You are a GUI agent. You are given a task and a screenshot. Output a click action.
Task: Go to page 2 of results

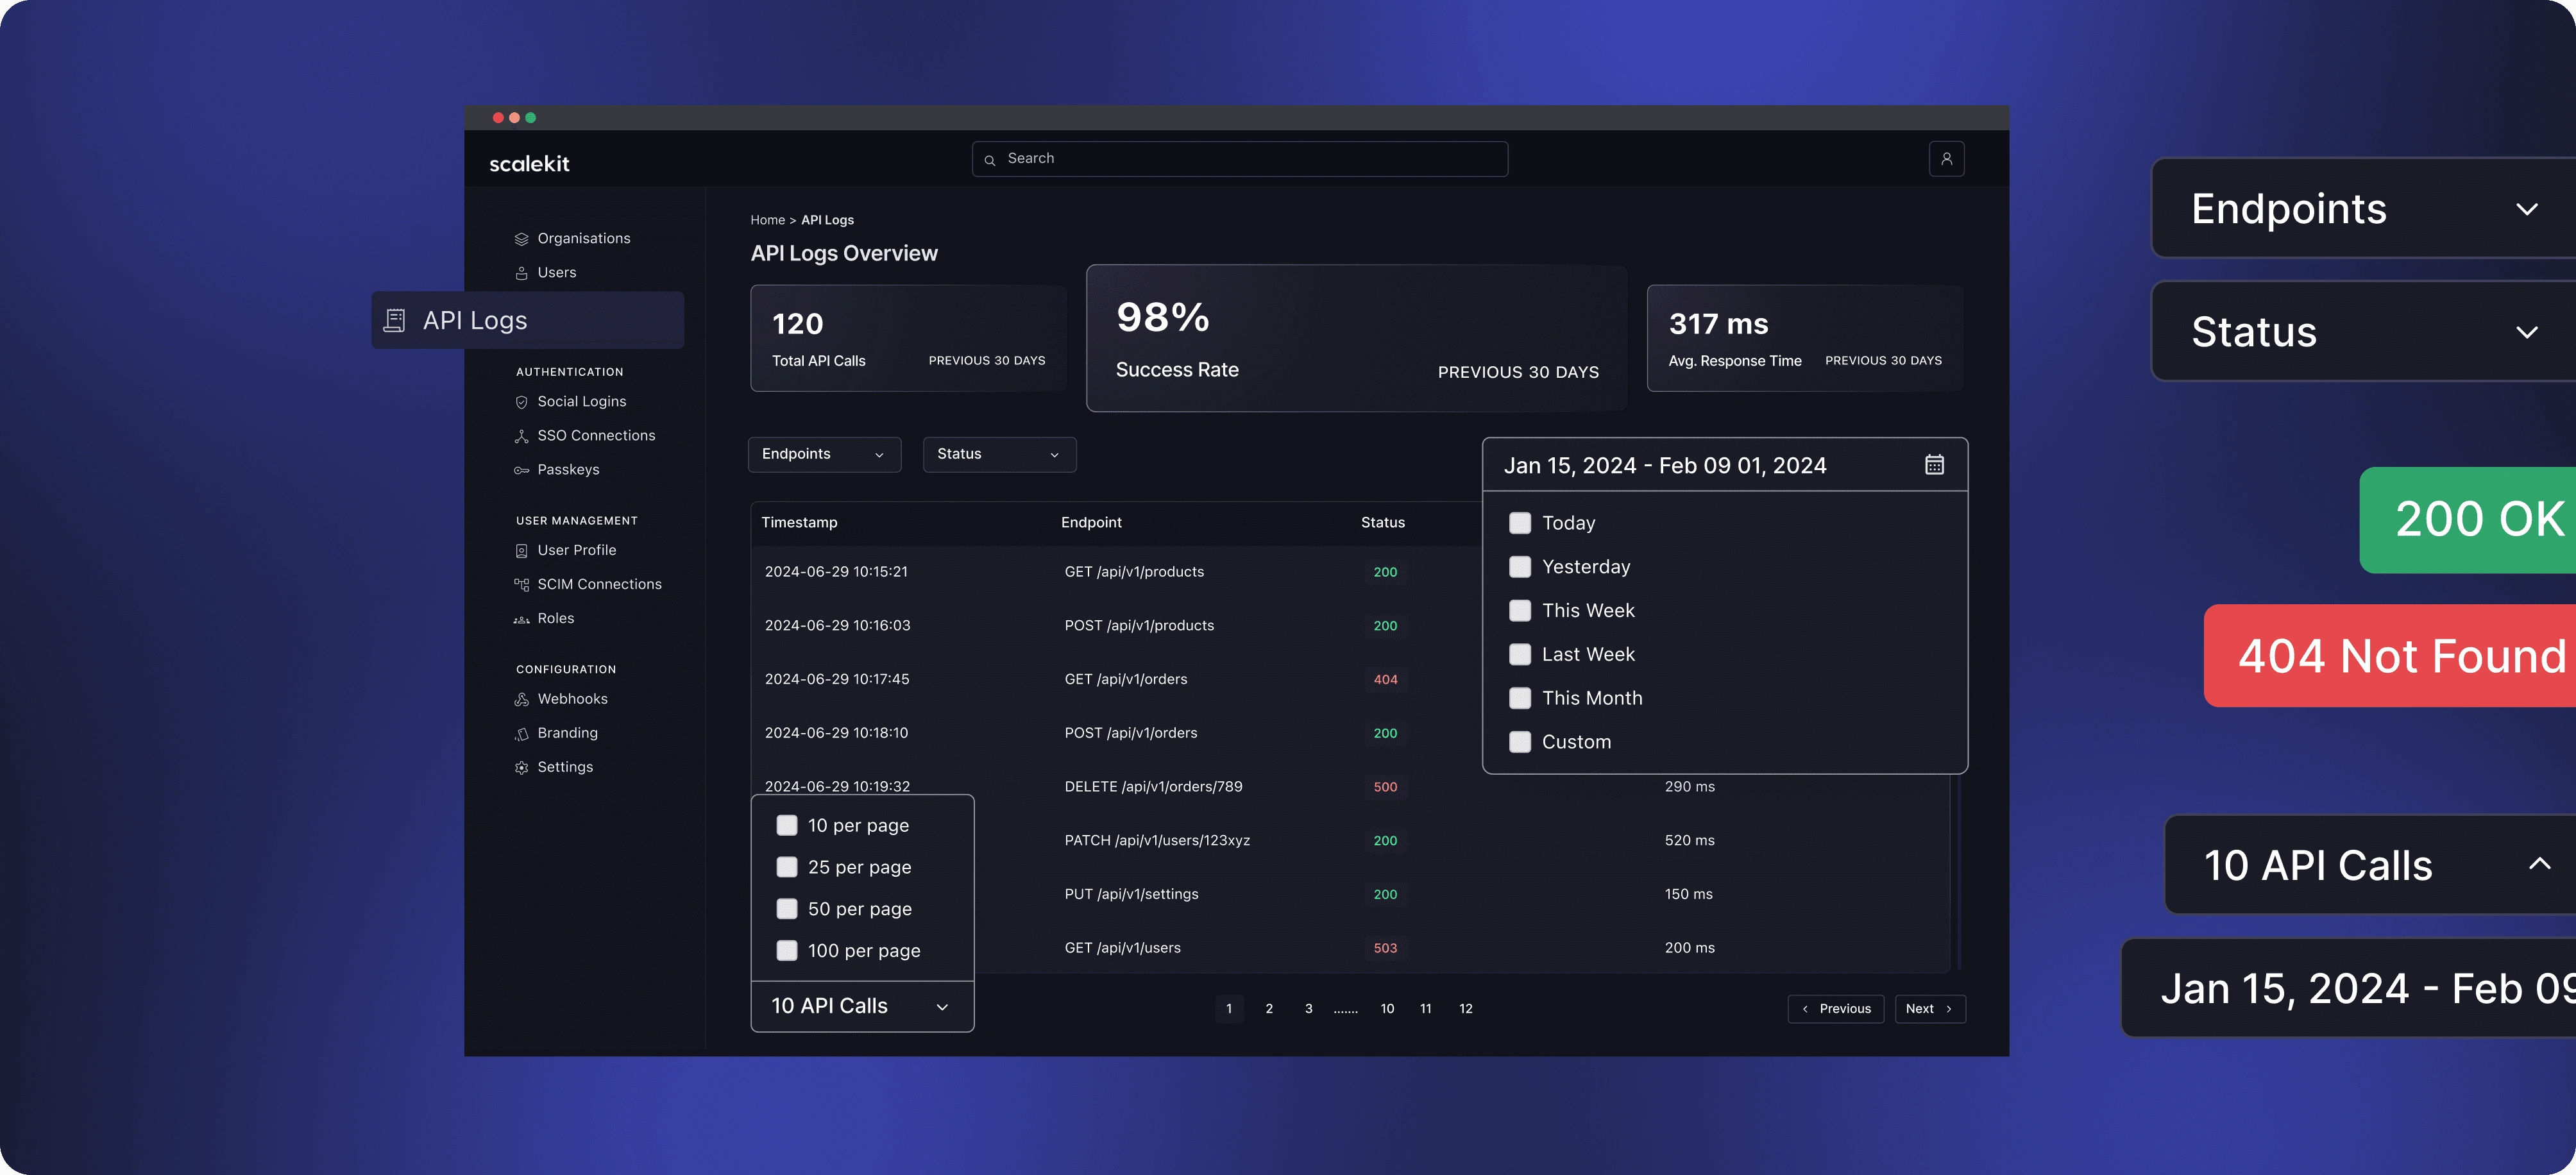[1269, 1009]
